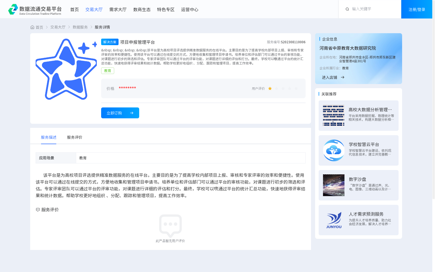Click 河南省中原教育大数据研究院 company name
This screenshot has width=435, height=272.
pyautogui.click(x=348, y=48)
